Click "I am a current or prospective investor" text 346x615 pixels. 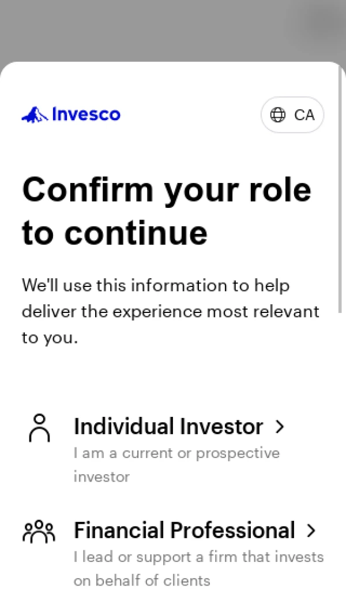(x=176, y=453)
